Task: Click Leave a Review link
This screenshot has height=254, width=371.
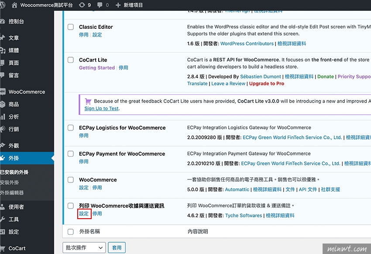Action: coord(228,83)
